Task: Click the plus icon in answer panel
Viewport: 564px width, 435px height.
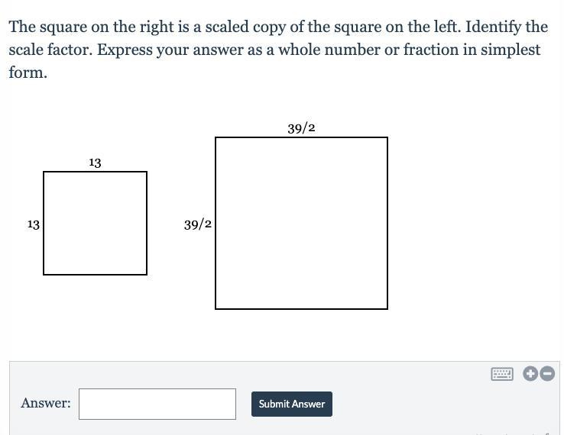Action: click(530, 374)
